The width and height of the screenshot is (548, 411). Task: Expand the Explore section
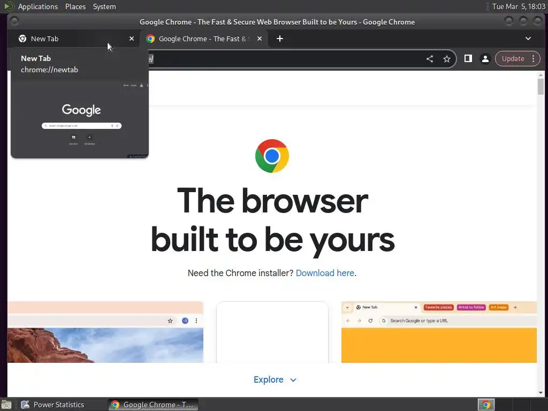[x=275, y=379]
